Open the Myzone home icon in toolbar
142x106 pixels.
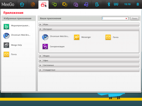[x=22, y=4]
